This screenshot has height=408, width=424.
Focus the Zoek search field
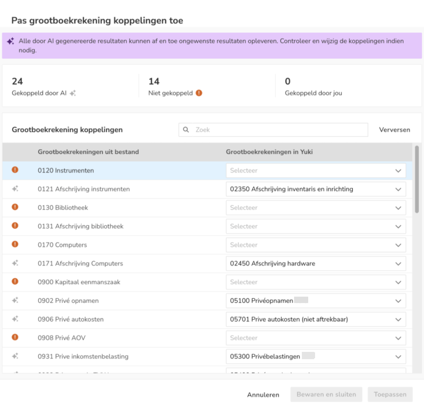point(278,130)
